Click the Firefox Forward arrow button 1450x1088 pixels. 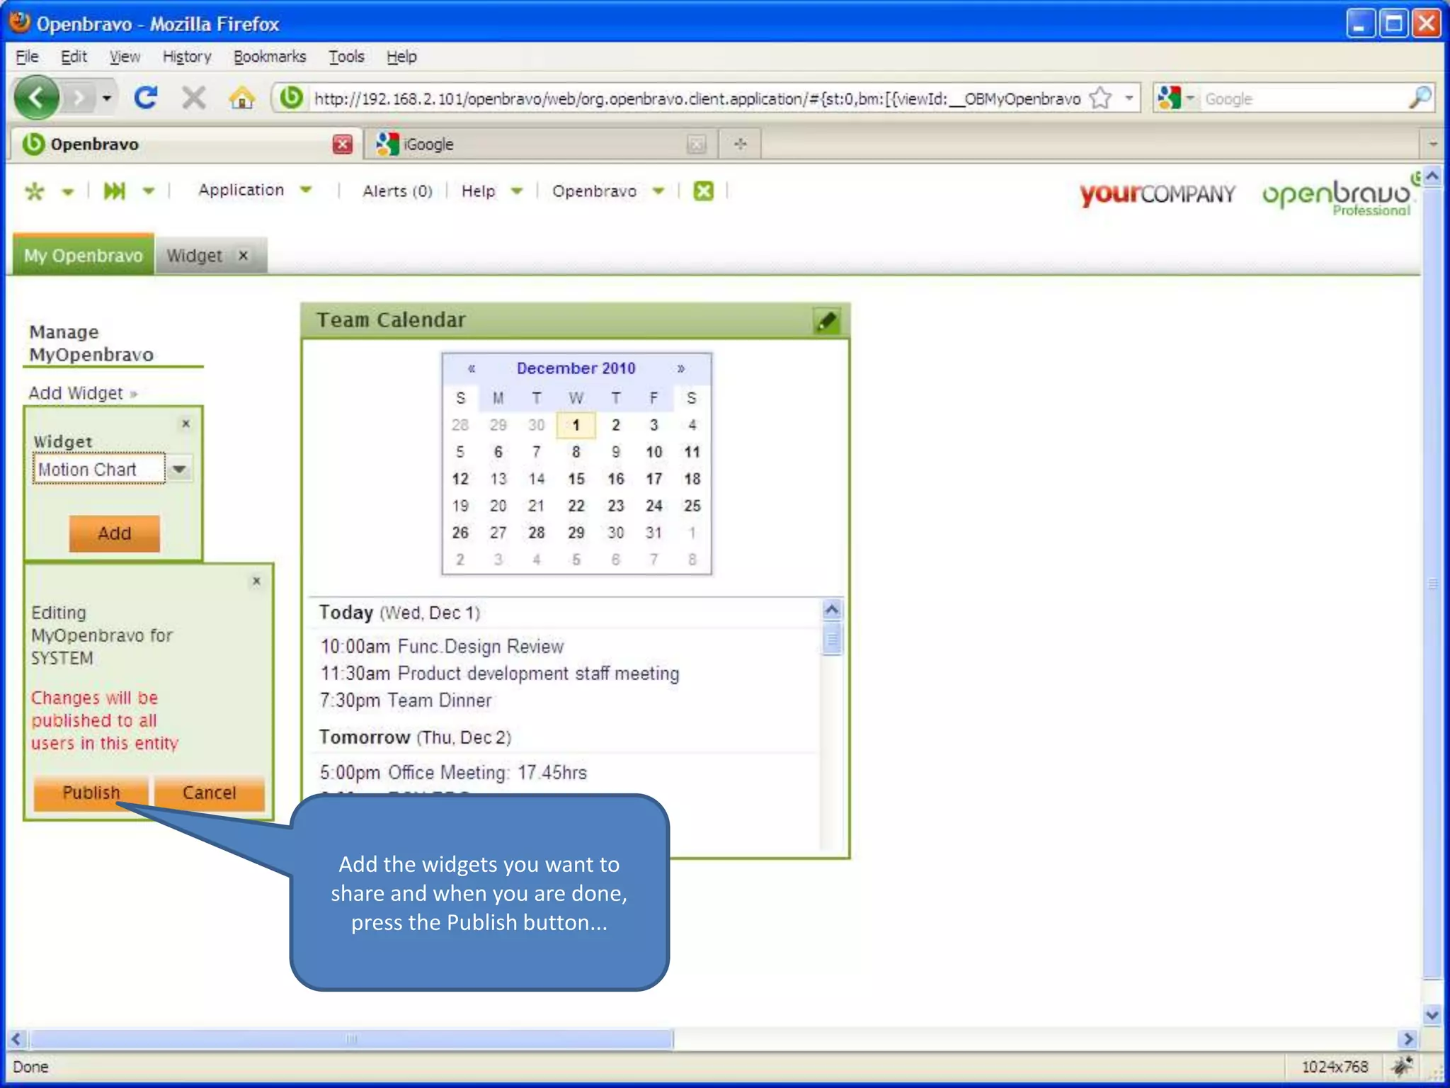79,98
